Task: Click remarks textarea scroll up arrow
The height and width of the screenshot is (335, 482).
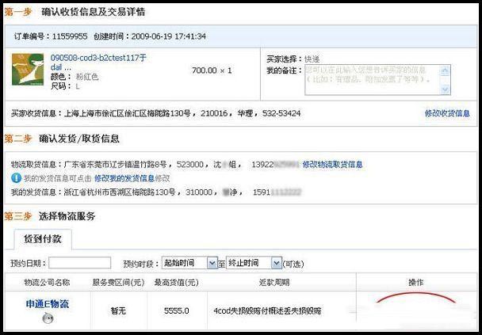Action: click(446, 71)
